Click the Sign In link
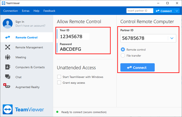182x117 pixels. [20, 22]
